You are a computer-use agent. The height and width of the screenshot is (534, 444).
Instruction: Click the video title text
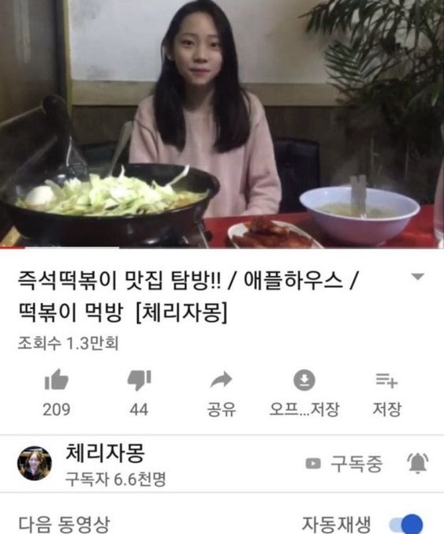click(x=187, y=297)
